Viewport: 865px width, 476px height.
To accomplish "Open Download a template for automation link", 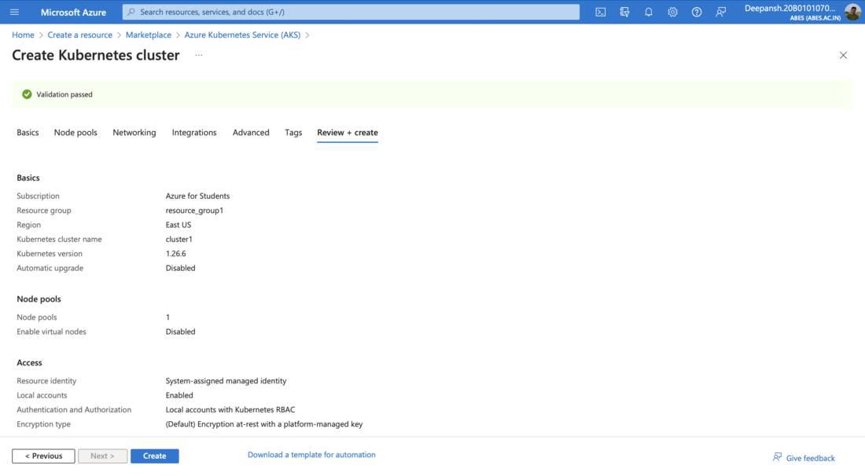I will tap(311, 455).
